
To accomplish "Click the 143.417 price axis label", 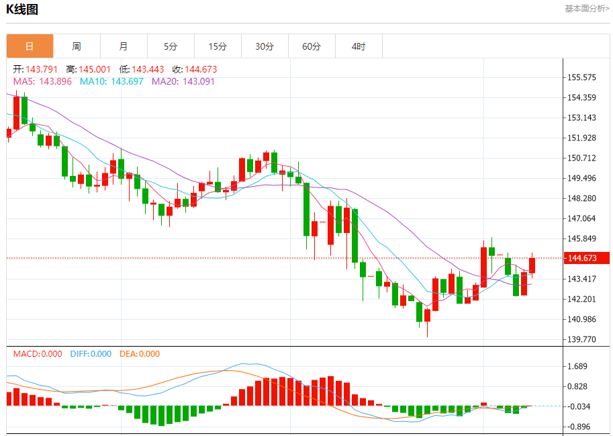I will pos(581,279).
